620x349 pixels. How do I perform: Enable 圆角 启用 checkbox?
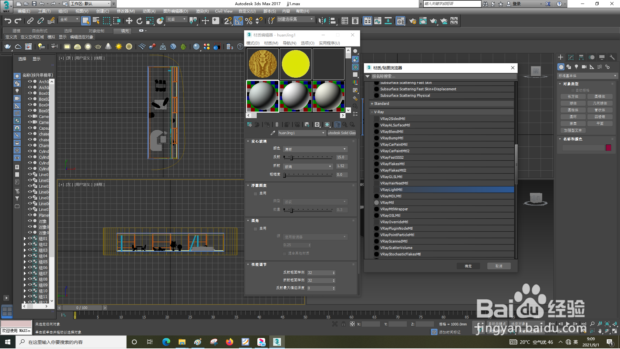pyautogui.click(x=255, y=229)
